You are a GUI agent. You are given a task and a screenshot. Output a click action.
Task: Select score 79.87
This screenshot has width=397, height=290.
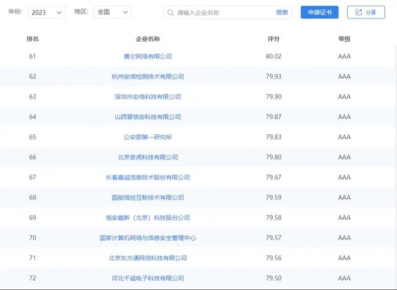tap(274, 117)
